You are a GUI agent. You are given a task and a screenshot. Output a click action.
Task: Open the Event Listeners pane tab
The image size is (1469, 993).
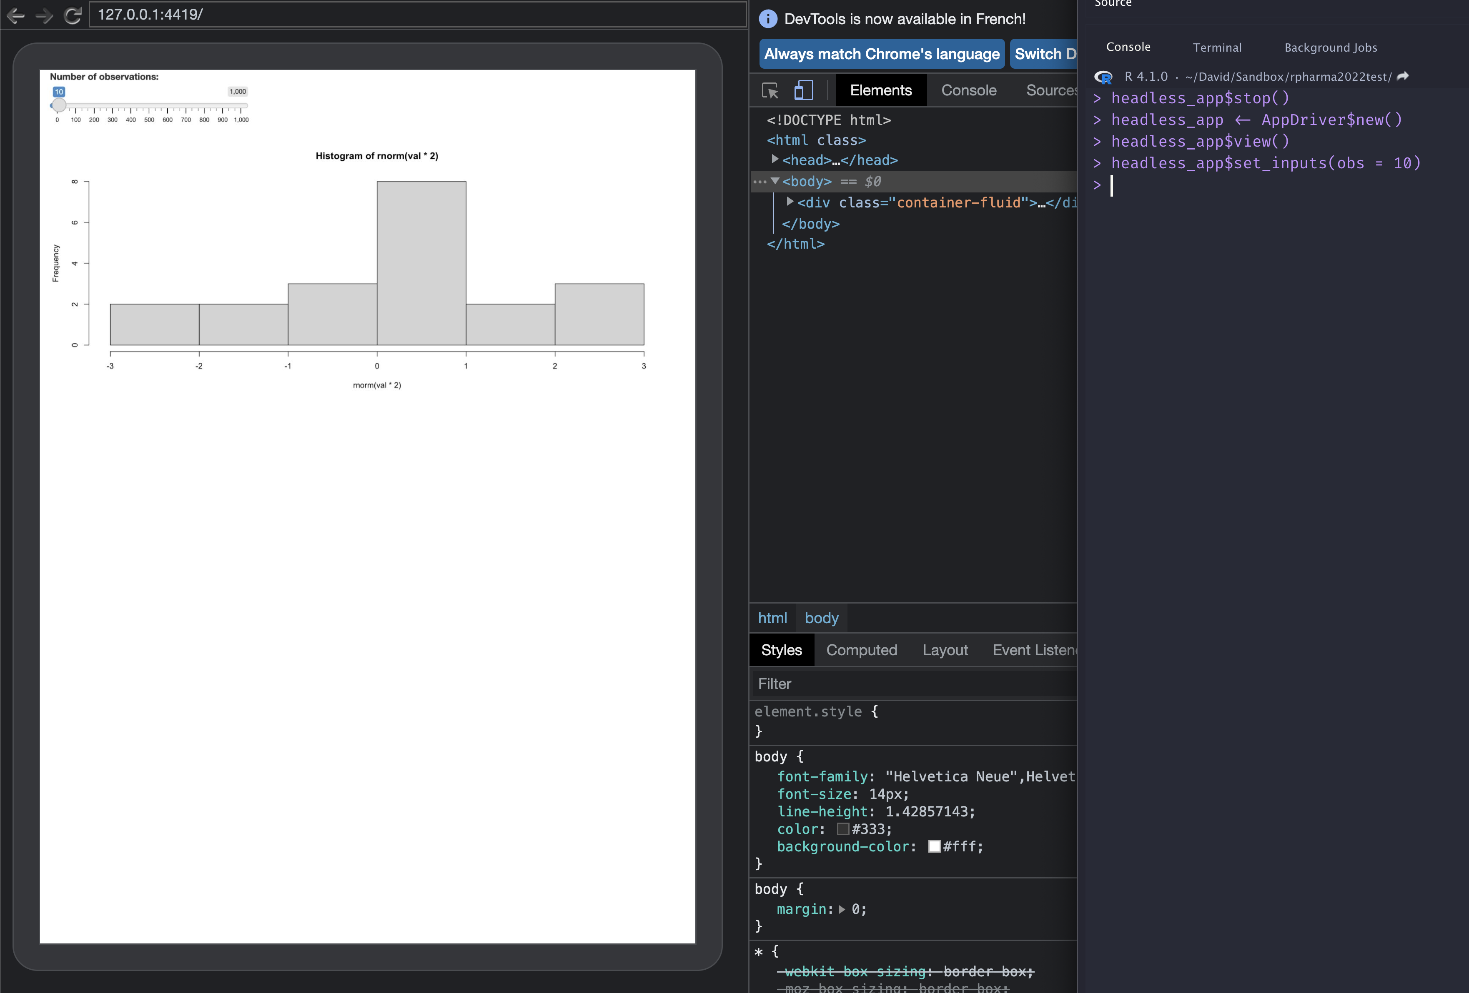click(x=1034, y=650)
